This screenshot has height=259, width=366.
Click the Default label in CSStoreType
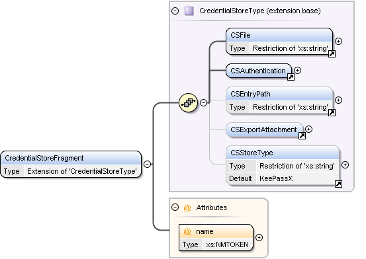click(x=240, y=178)
